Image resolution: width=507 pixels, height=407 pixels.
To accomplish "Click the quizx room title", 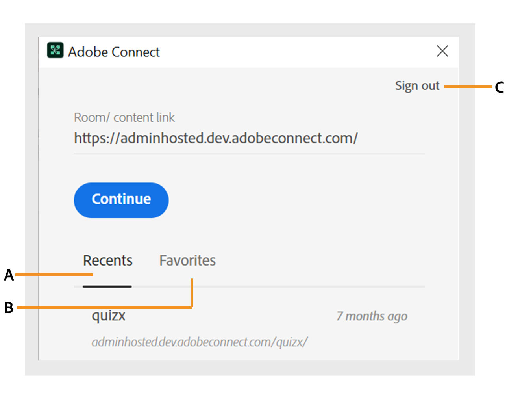I will tap(108, 315).
